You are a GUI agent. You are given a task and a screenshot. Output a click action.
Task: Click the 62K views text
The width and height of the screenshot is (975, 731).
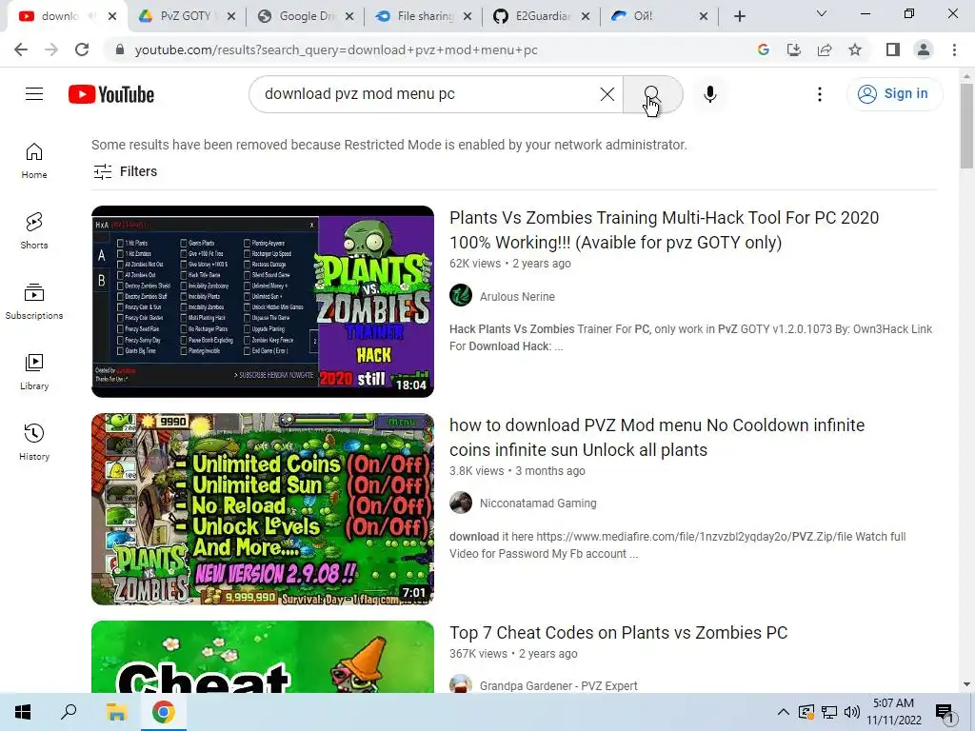475,264
